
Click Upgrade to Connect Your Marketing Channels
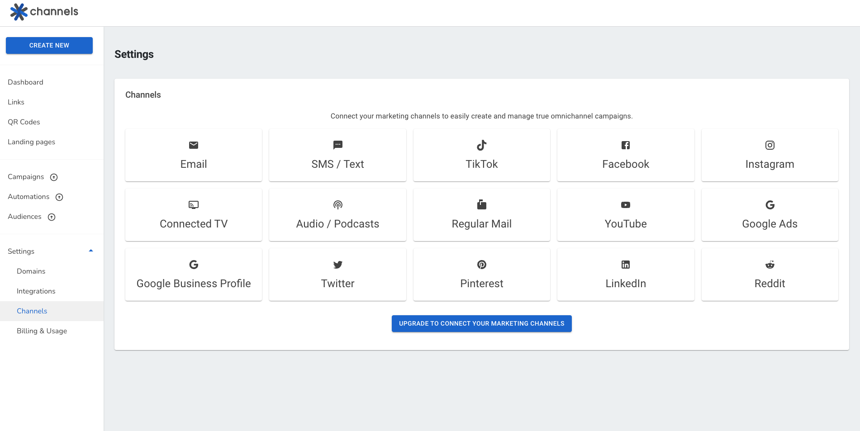point(481,324)
